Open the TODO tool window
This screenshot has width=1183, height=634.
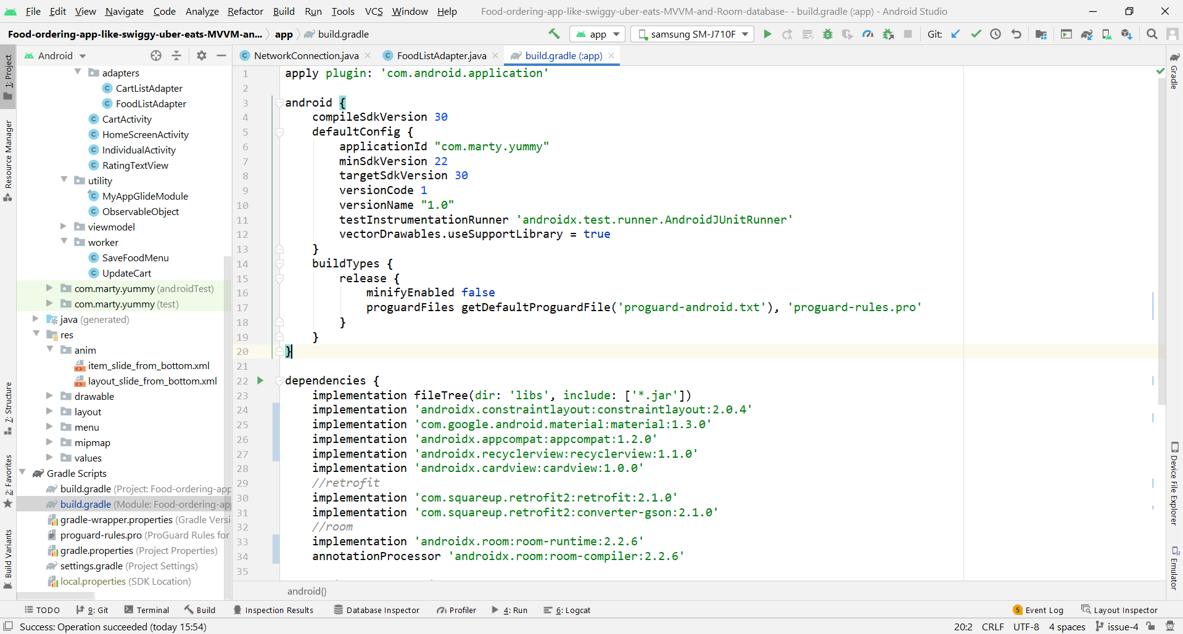click(42, 610)
